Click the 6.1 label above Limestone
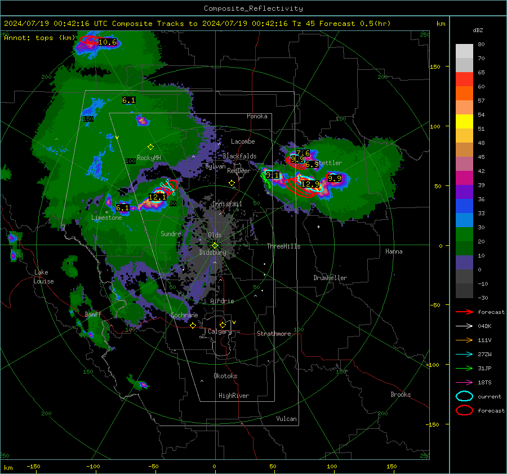507x474 pixels. click(123, 208)
